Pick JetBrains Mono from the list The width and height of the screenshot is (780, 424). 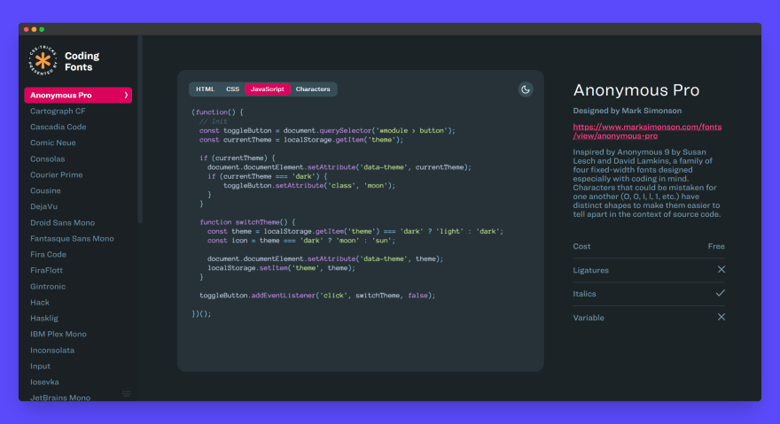coord(60,397)
